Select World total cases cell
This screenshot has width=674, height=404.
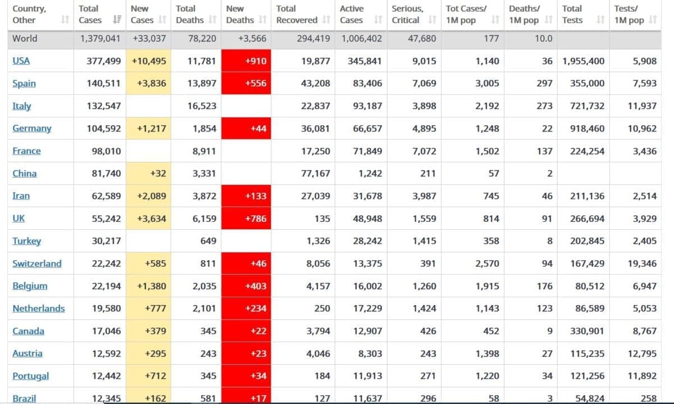tap(100, 38)
